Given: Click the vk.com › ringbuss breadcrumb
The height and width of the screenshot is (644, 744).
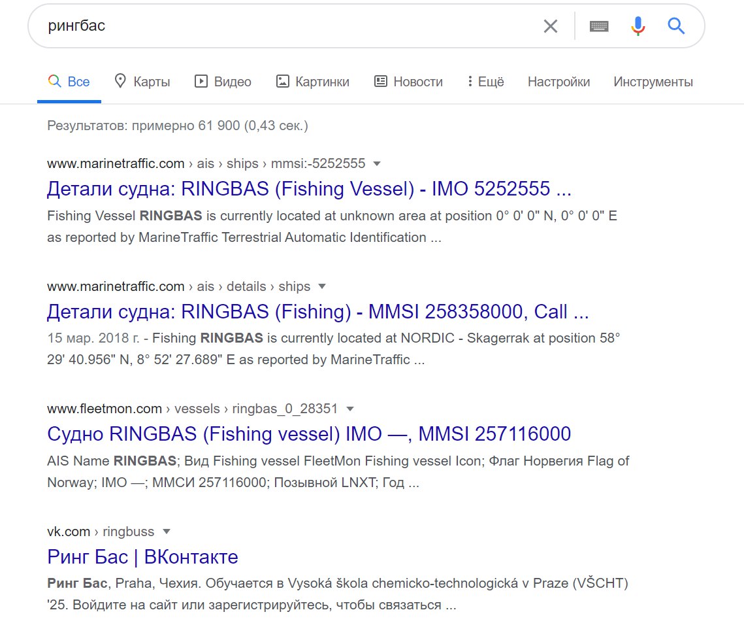Looking at the screenshot, I should click(101, 532).
